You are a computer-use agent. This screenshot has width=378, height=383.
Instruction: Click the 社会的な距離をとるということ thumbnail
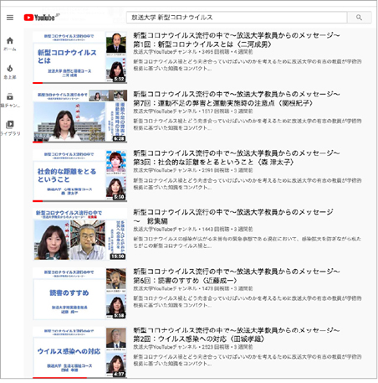click(79, 175)
